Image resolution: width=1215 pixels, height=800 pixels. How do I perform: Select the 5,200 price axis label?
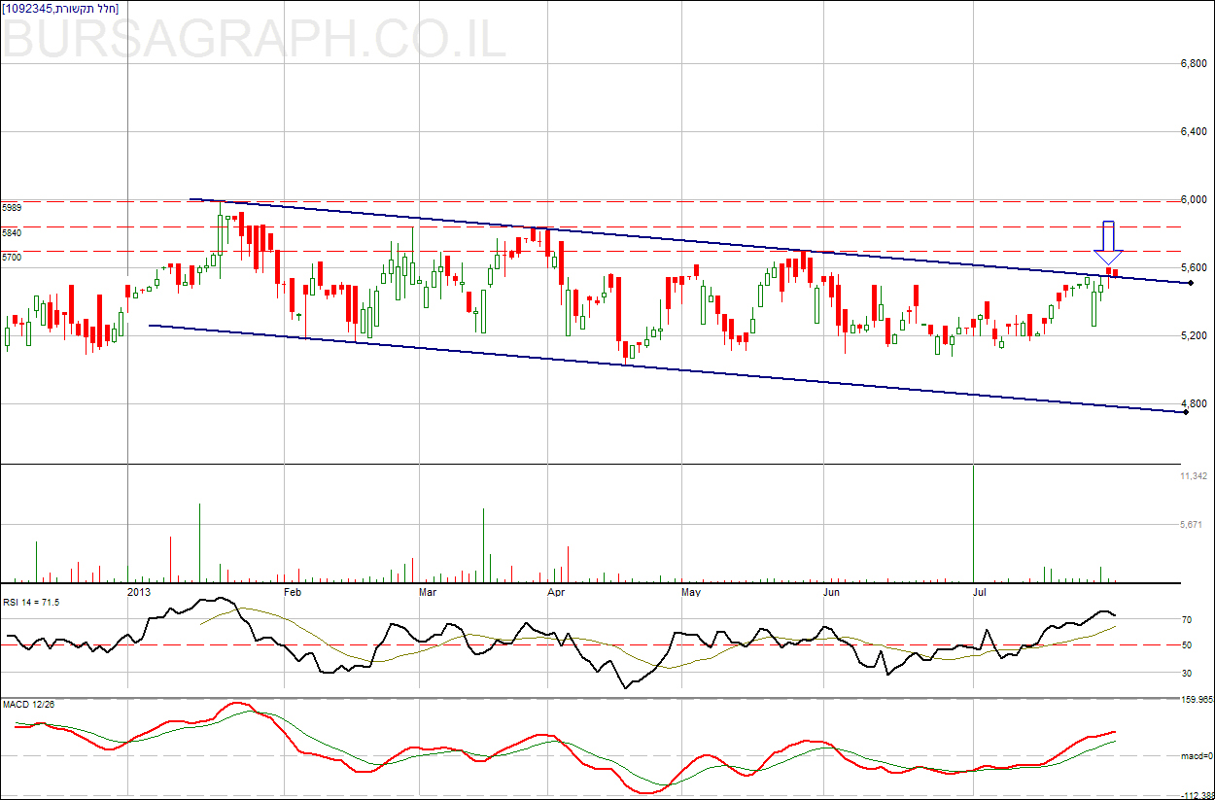(x=1193, y=336)
